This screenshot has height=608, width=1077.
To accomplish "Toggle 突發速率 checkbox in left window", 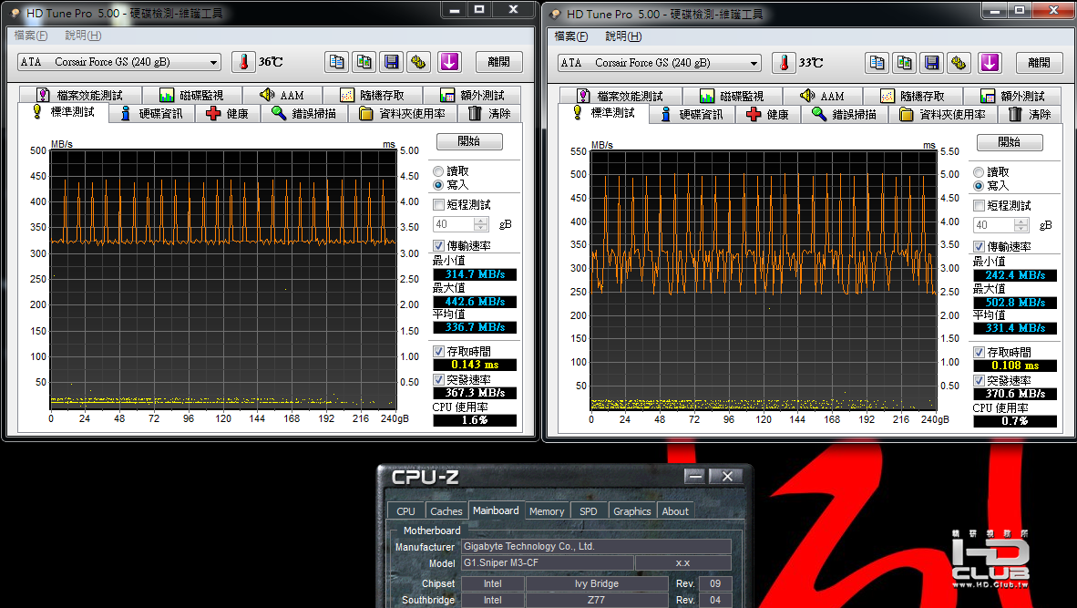I will coord(439,379).
